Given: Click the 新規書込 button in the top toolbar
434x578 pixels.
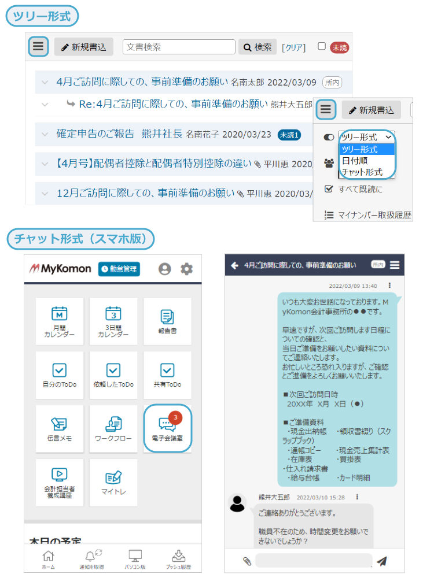Looking at the screenshot, I should click(x=84, y=47).
